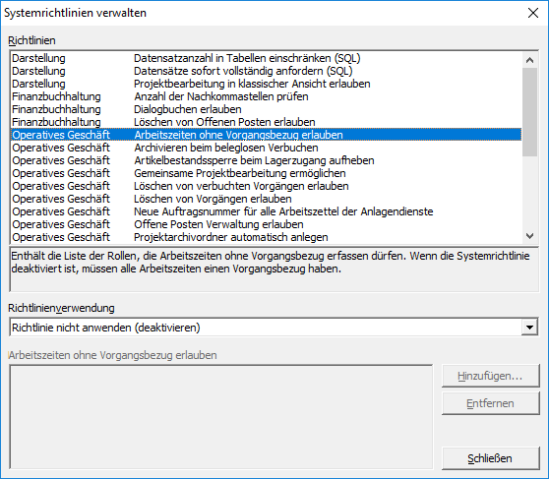Choose 'Löschen von verbuchten Vorgängen erlauben' row
549x479 pixels.
[266, 186]
